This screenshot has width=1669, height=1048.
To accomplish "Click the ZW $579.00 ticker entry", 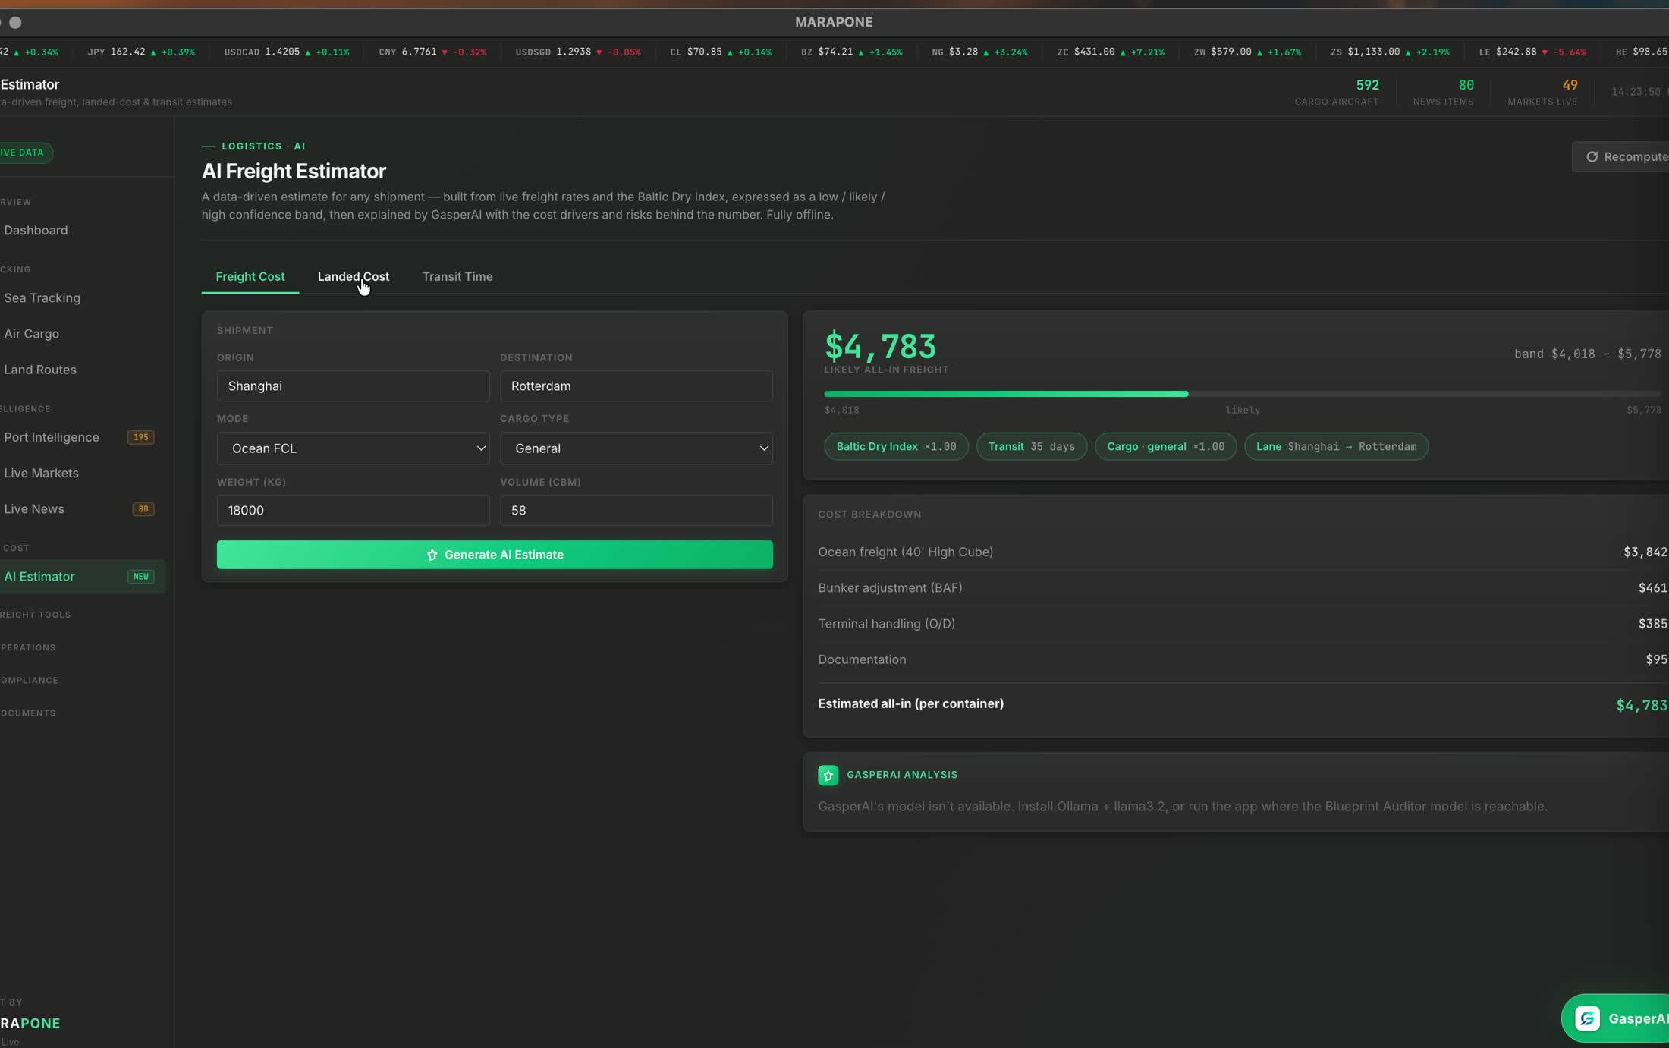I will coord(1247,52).
